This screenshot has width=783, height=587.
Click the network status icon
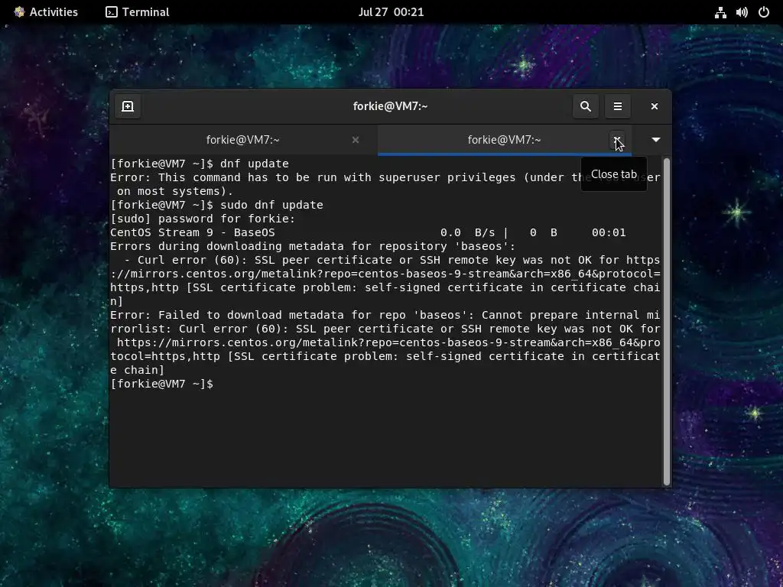point(720,12)
